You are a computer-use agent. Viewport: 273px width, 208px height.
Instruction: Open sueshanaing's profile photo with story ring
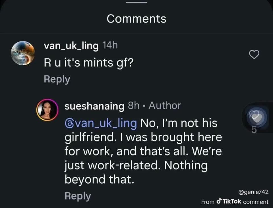point(47,110)
